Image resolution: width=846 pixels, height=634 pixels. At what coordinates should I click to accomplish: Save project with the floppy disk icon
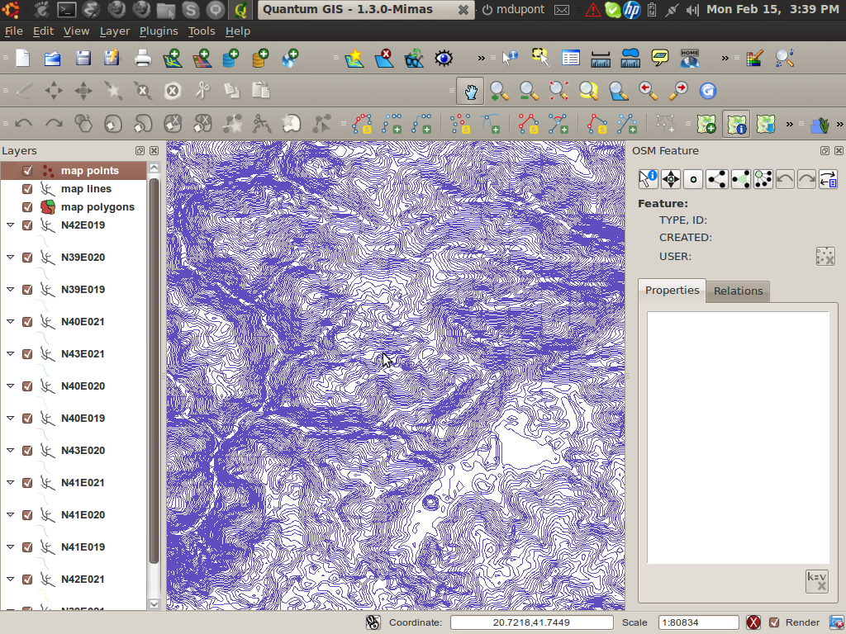point(83,58)
